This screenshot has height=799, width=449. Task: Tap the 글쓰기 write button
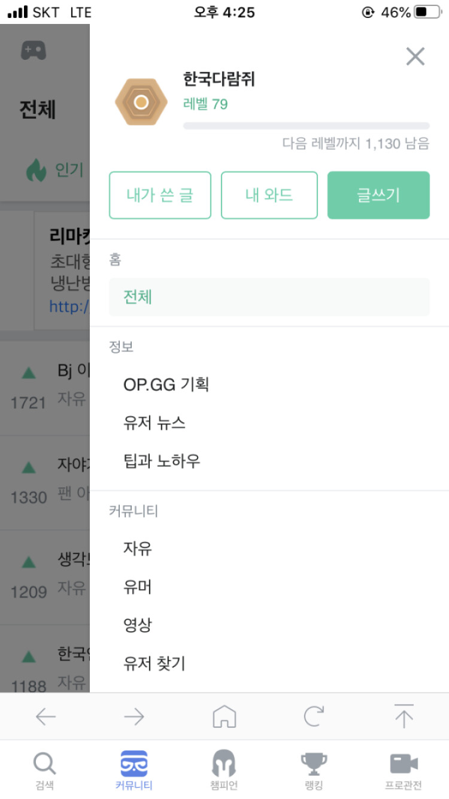pos(378,195)
